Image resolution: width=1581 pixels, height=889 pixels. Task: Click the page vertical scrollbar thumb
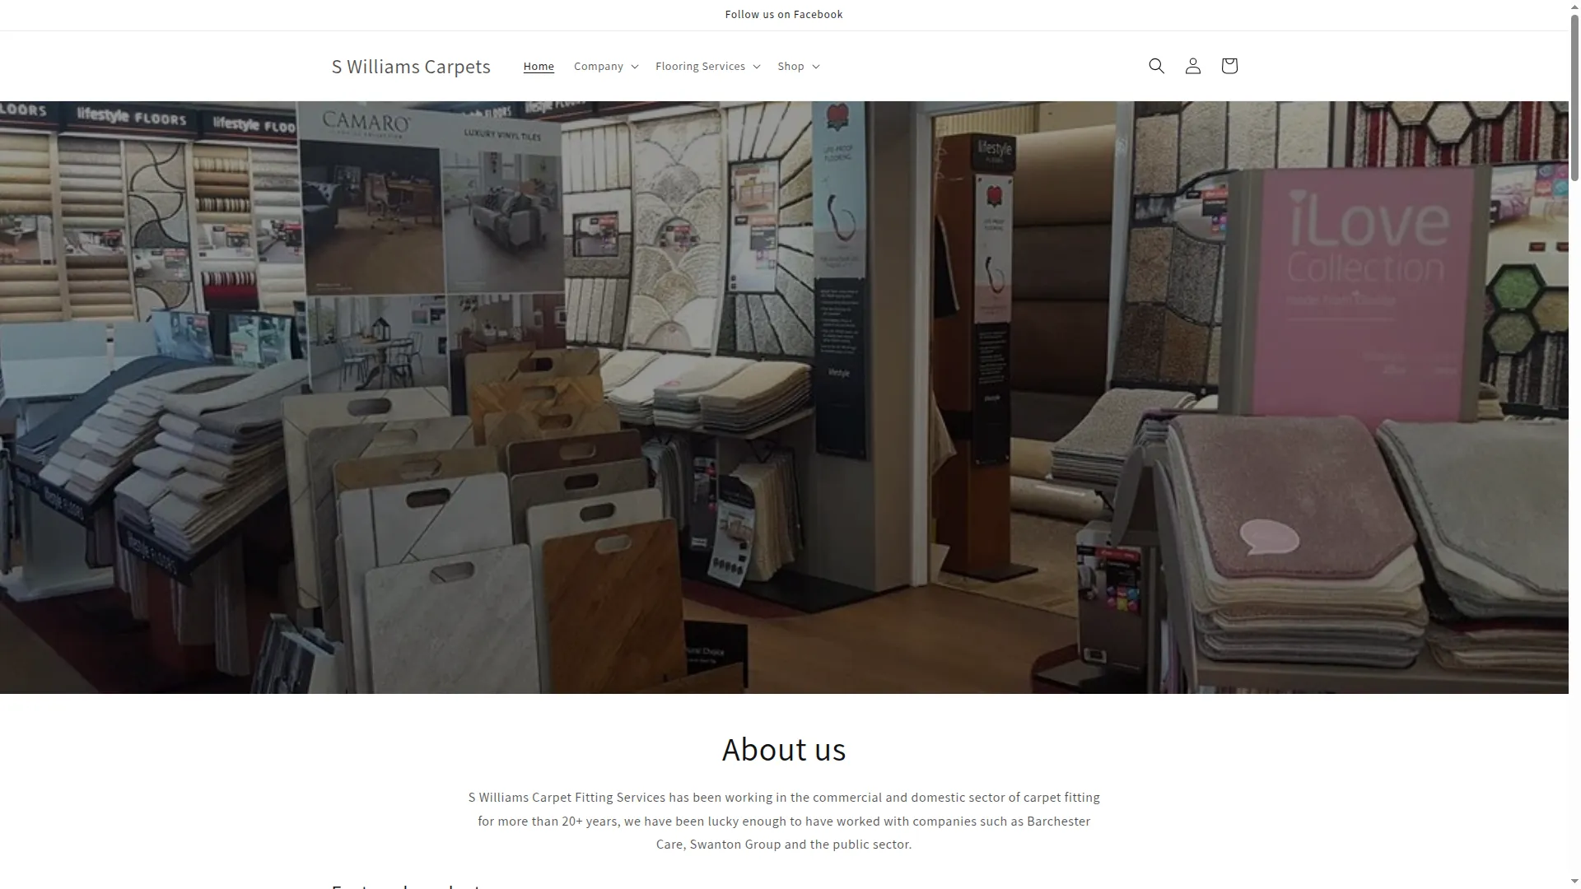point(1574,97)
